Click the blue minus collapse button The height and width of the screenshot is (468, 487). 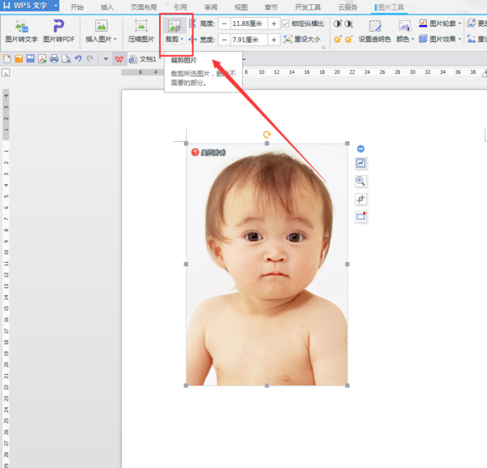(360, 149)
